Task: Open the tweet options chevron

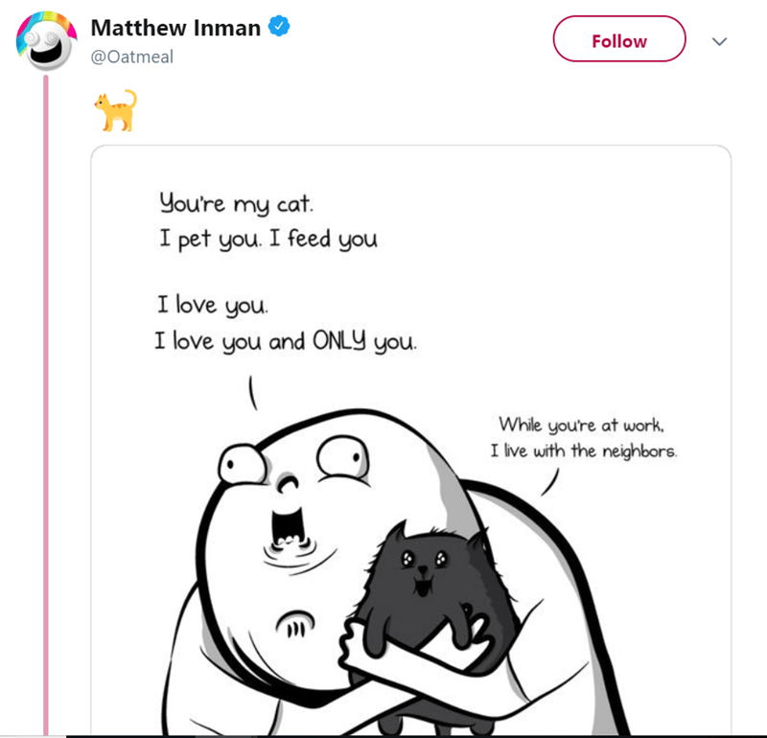Action: (x=724, y=41)
